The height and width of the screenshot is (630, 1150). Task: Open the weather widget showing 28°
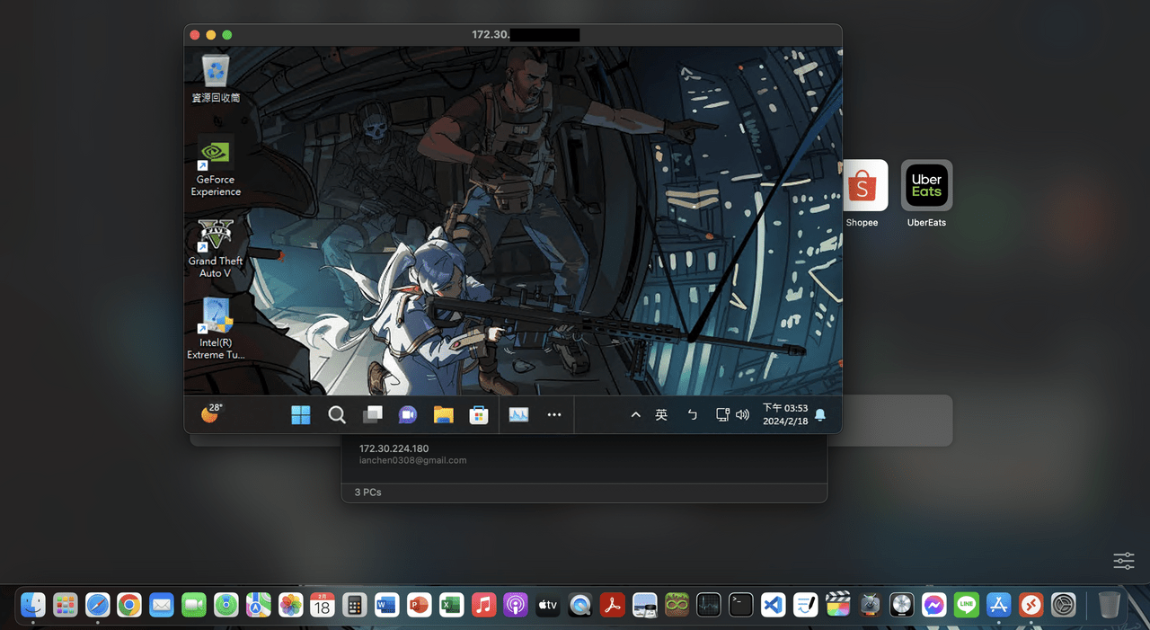(211, 413)
